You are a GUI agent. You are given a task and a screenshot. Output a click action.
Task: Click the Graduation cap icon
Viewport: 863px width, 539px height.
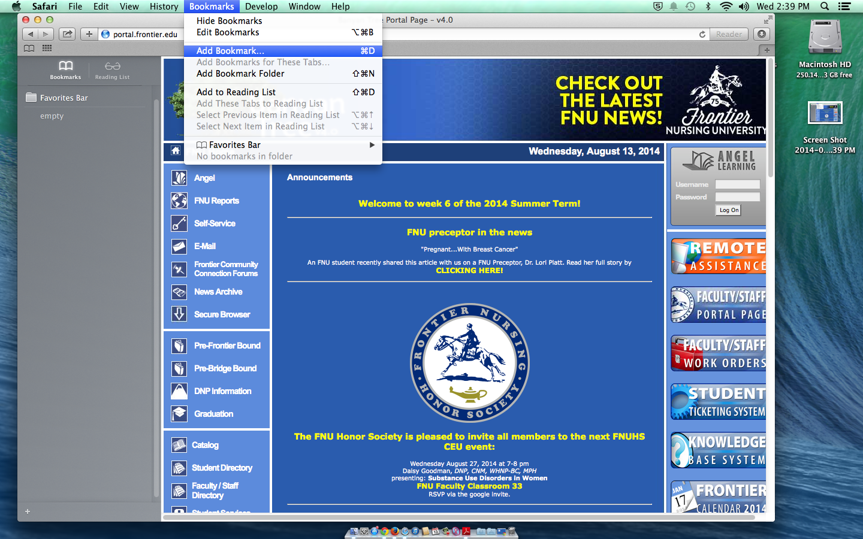pyautogui.click(x=179, y=414)
